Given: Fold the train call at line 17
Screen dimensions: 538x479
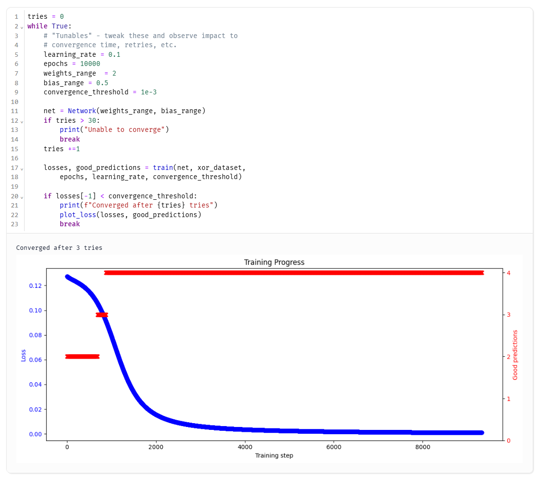Looking at the screenshot, I should (x=22, y=168).
